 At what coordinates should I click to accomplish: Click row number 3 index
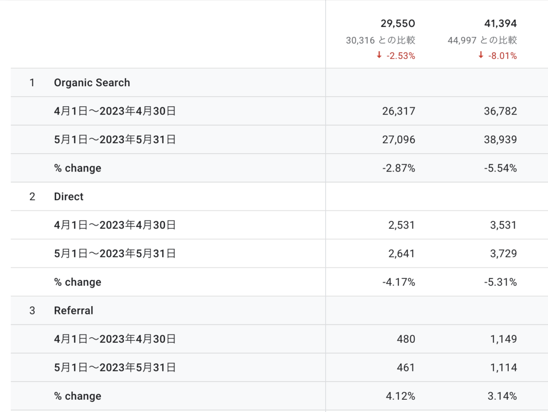(x=32, y=311)
